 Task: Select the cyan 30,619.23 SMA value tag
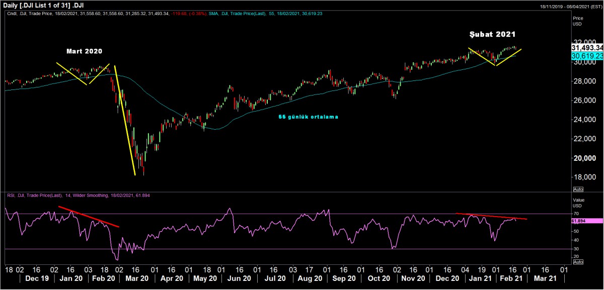pos(587,55)
